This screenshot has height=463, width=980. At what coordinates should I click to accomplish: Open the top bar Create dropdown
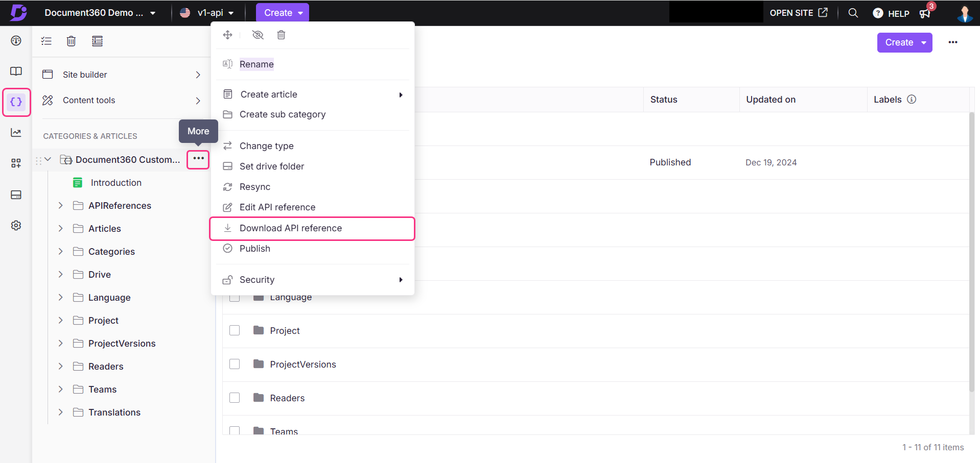(x=283, y=13)
